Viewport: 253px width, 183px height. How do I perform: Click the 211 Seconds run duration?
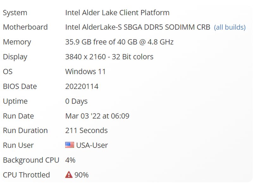(86, 131)
